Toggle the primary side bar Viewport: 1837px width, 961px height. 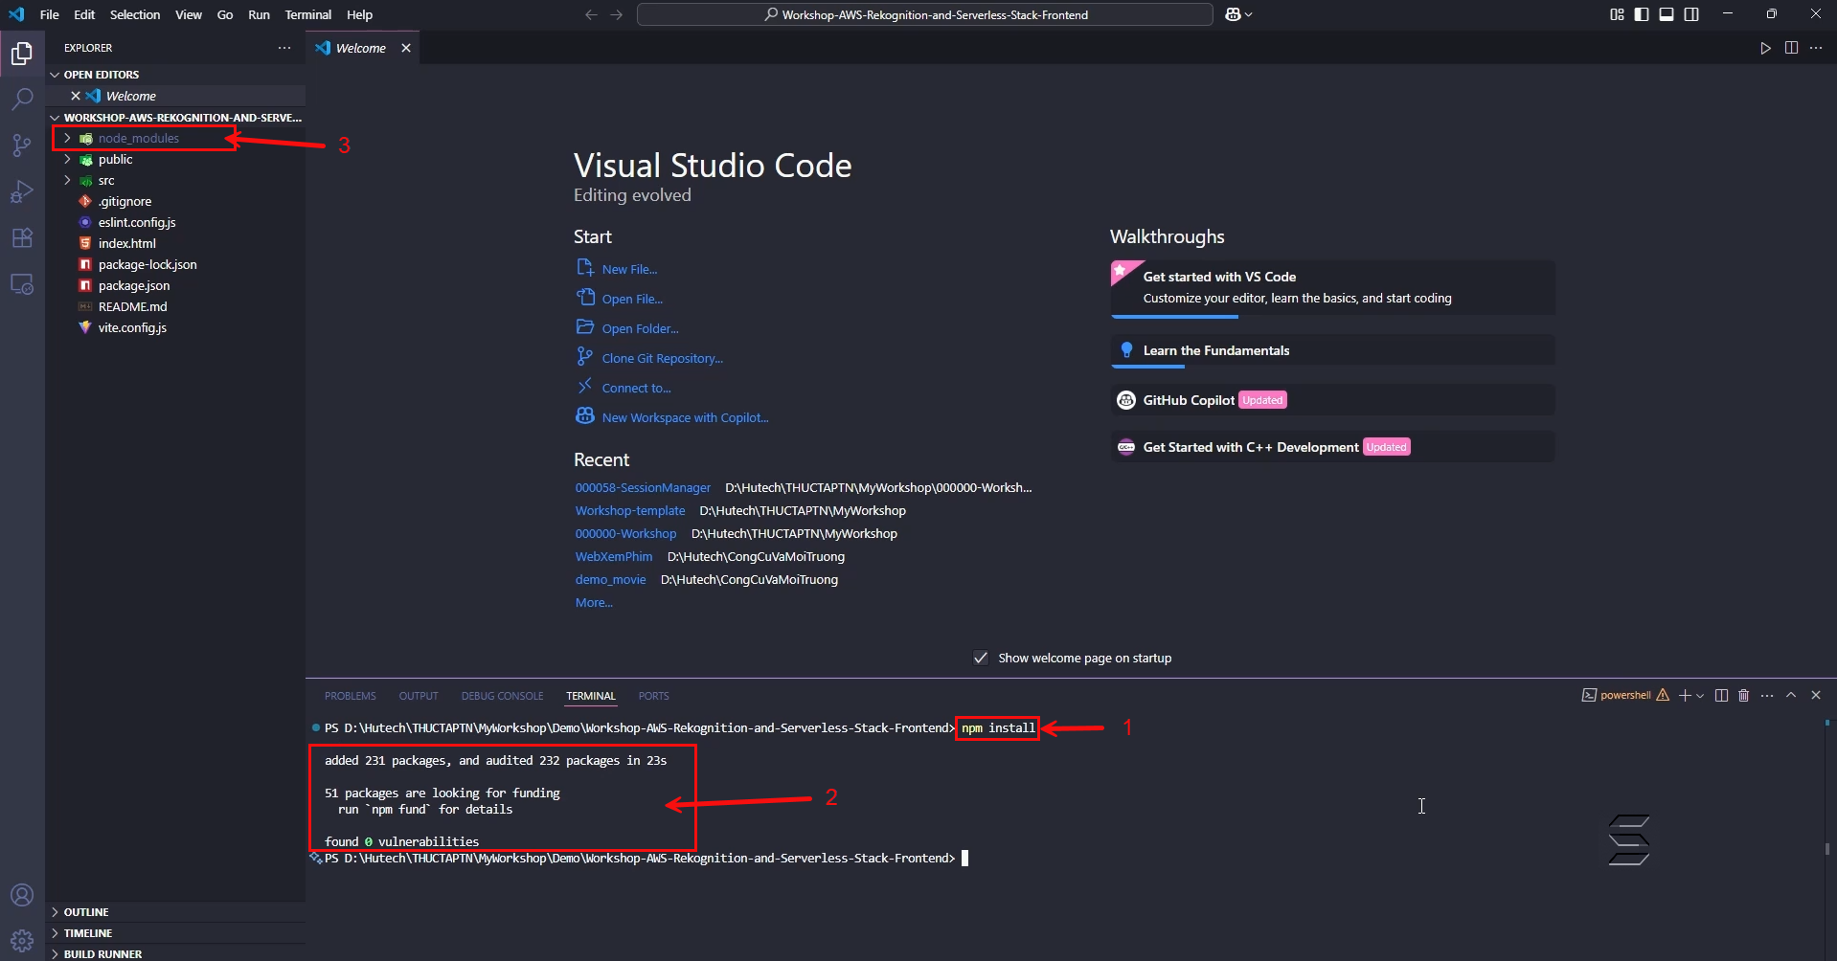[x=1642, y=14]
